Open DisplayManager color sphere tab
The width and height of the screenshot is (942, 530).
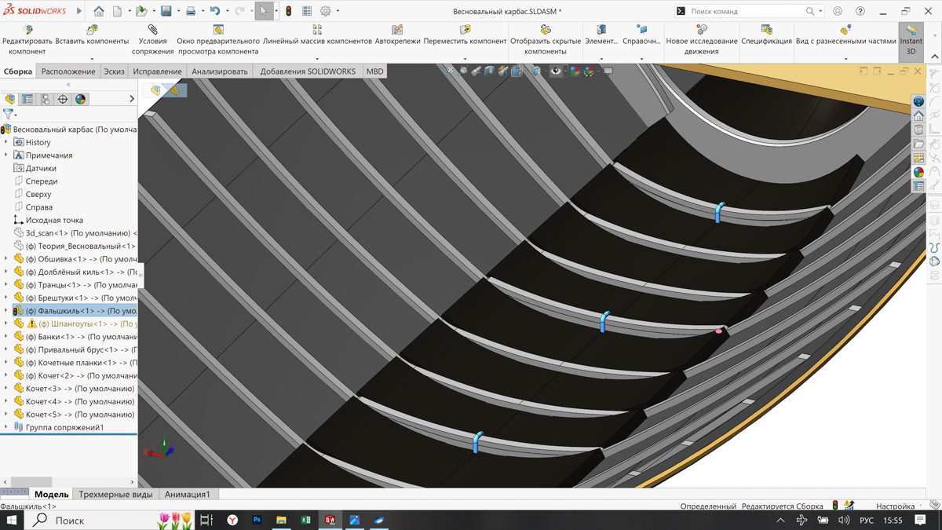coord(80,100)
